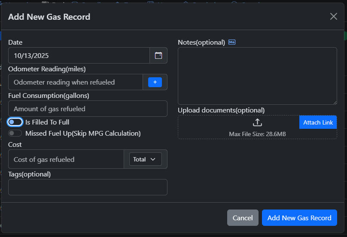Click the Tags optional input box
Viewport: 347px width, 237px height.
(x=88, y=187)
